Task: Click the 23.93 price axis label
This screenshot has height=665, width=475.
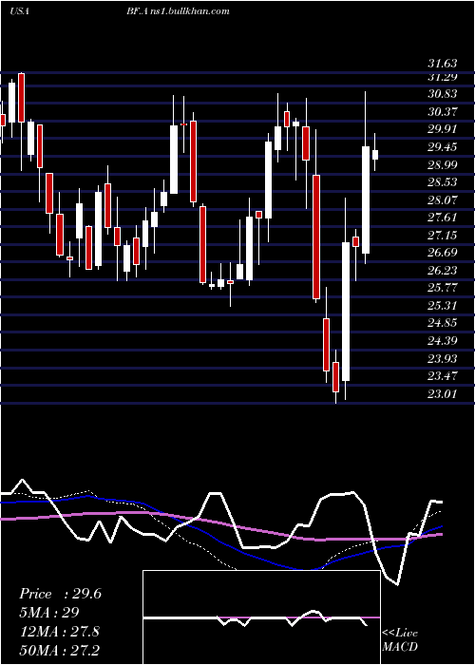Action: 443,359
